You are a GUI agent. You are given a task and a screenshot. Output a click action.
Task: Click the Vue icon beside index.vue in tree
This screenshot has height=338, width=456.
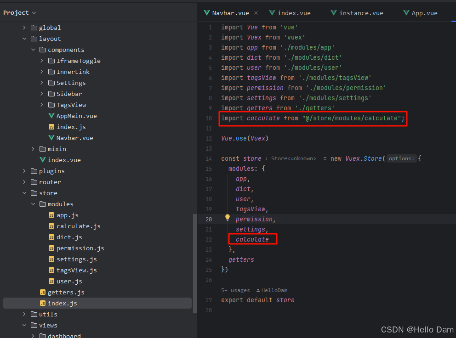tap(43, 160)
